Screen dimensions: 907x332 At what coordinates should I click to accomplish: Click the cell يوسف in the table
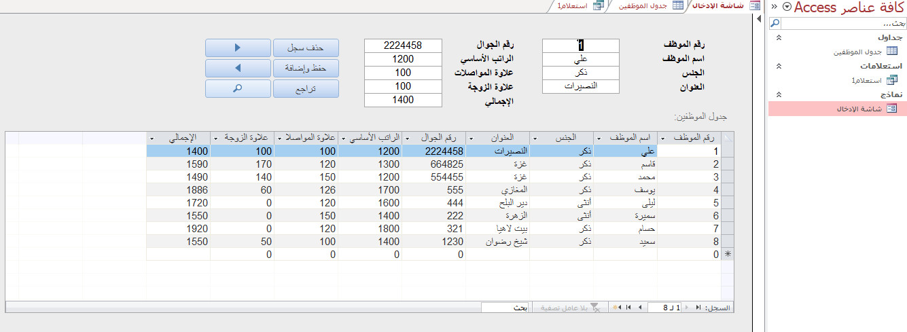625,189
